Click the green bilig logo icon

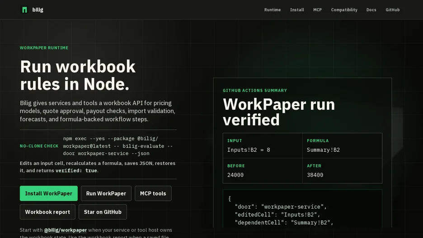pyautogui.click(x=24, y=9)
